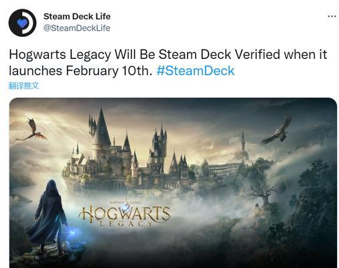This screenshot has width=339, height=268.
Task: Click the tweet text about Steam Deck Verified
Action: 168,63
